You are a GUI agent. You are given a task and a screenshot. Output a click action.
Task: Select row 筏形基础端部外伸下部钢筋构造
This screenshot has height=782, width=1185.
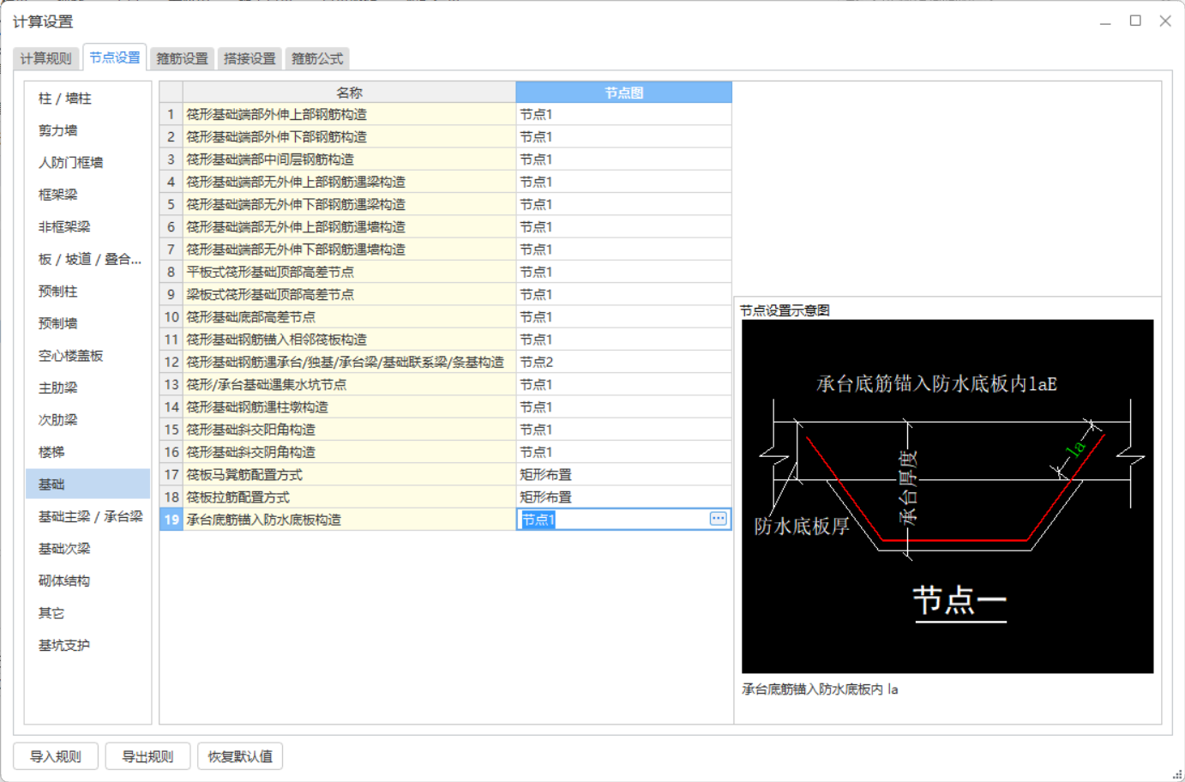point(349,136)
